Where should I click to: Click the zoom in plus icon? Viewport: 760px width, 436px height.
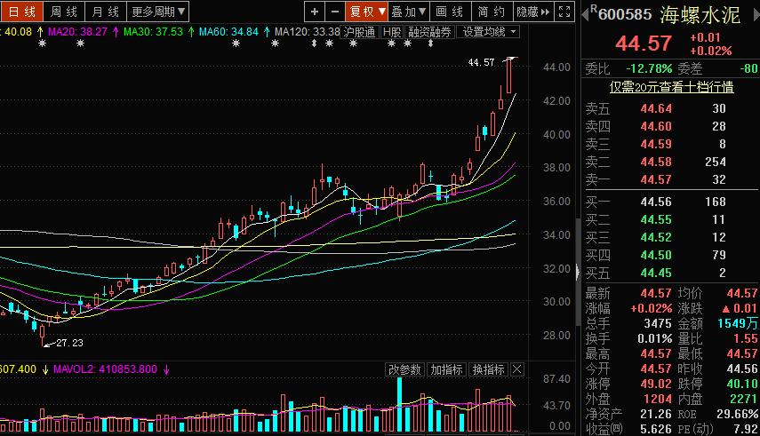point(315,12)
